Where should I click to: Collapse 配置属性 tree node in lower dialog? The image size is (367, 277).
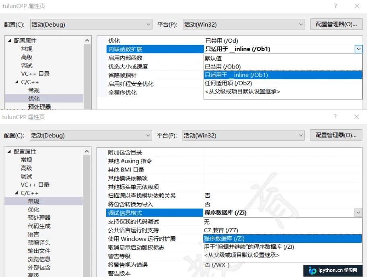pos(9,151)
